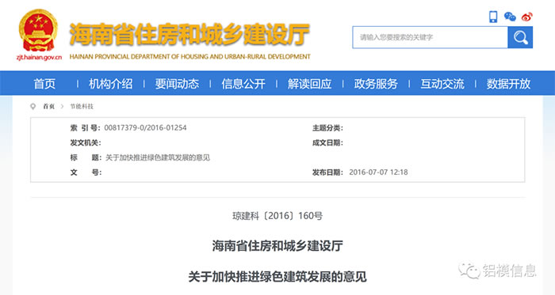
Task: Click the 发文机关 label
Action: coord(86,142)
